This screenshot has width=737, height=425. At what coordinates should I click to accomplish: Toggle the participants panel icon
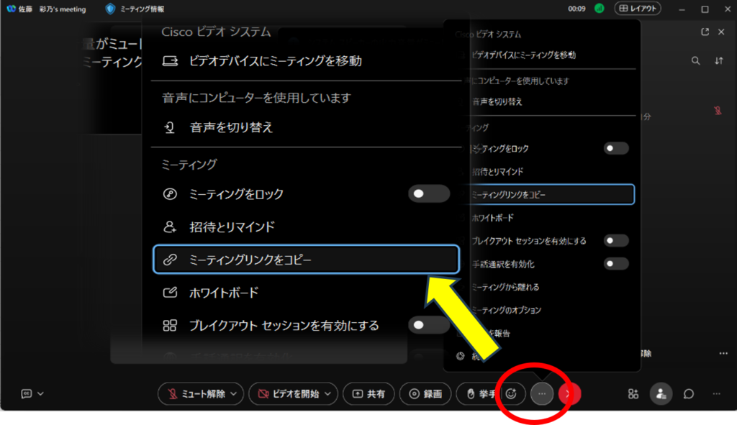coord(661,393)
